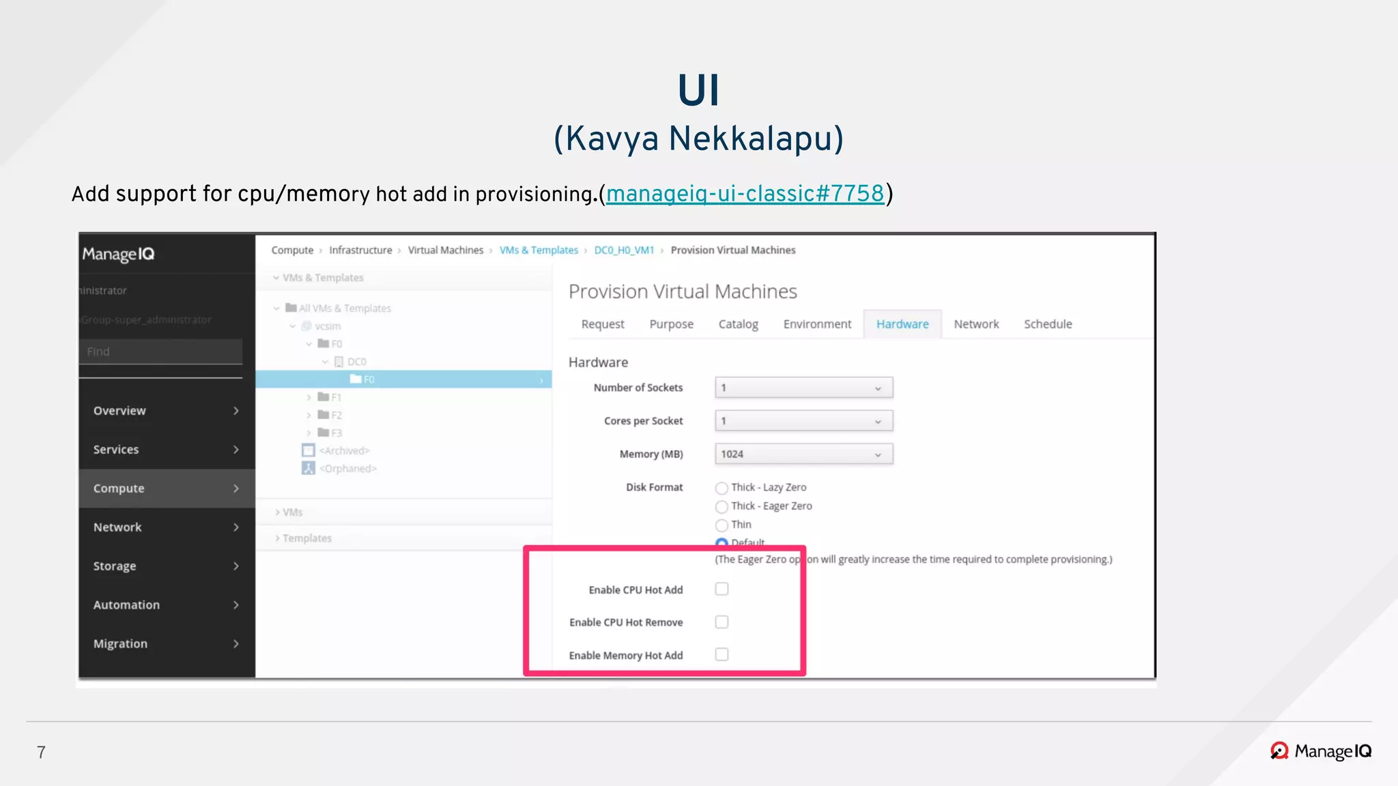Screen dimensions: 1398x786
Task: Click the highlighted F0 folder icon
Action: pyautogui.click(x=356, y=379)
